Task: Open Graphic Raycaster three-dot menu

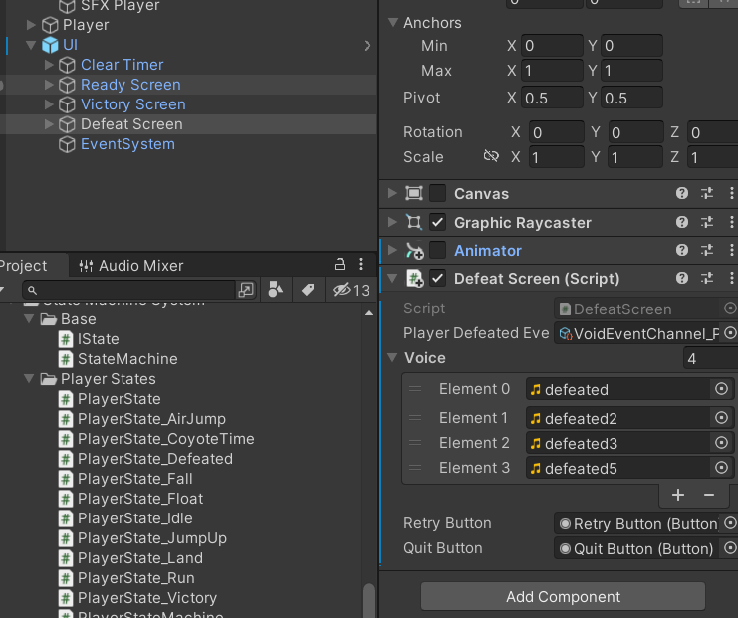Action: click(x=731, y=222)
